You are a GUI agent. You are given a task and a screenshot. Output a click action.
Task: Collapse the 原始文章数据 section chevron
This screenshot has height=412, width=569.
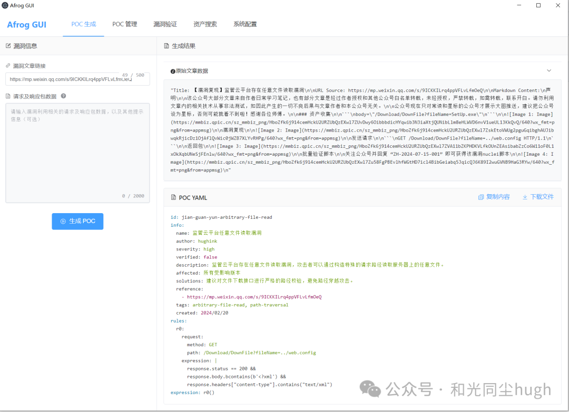tap(549, 71)
